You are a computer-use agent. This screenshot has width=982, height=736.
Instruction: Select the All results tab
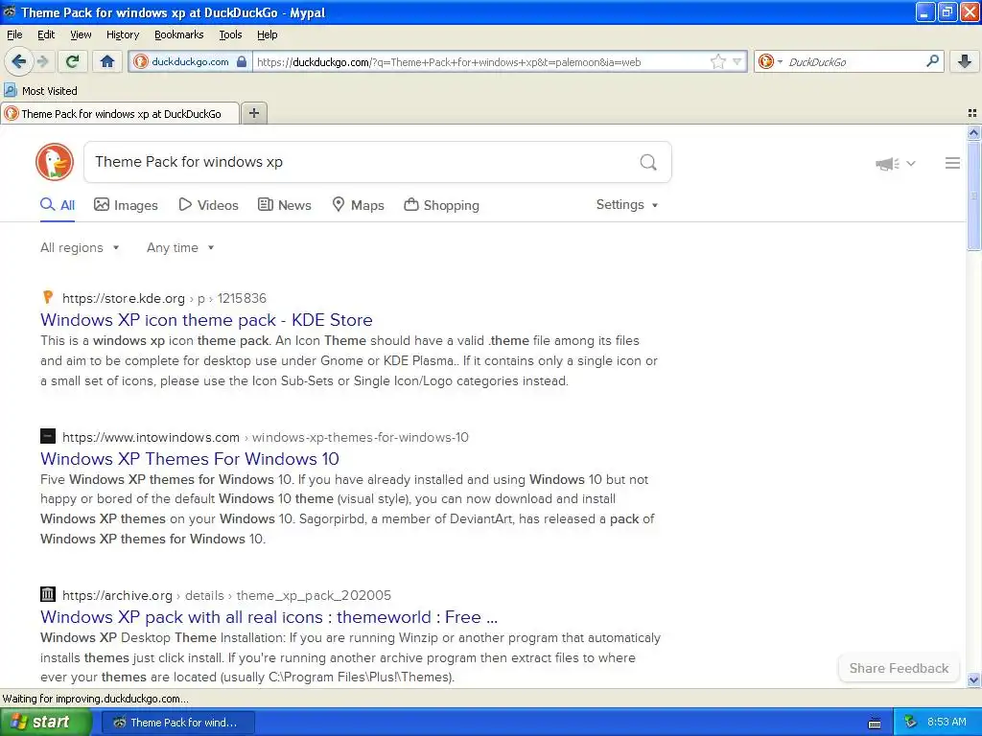(x=58, y=205)
